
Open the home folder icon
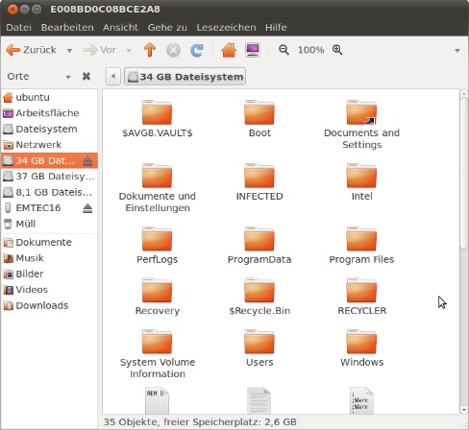(x=229, y=50)
